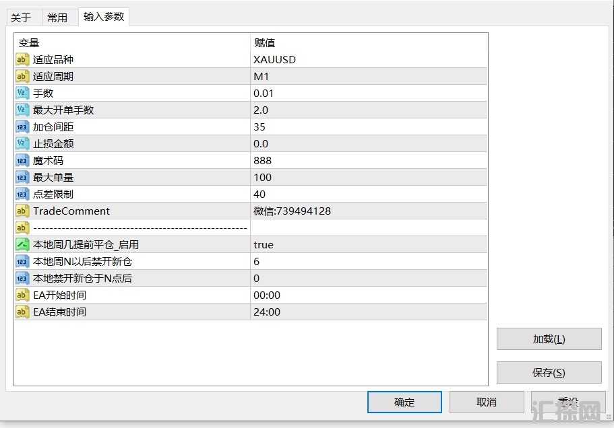Click the 保存(S) button
The width and height of the screenshot is (614, 428).
(x=549, y=373)
